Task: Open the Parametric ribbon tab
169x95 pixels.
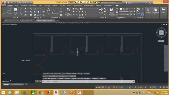Action: tap(33, 6)
